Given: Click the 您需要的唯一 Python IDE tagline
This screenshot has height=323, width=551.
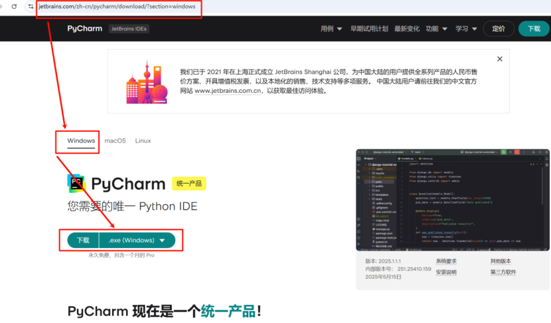Looking at the screenshot, I should 132,206.
